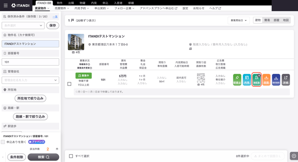This screenshot has width=298, height=162.
Task: Click the ITANDI logo
Action: pos(20,5)
